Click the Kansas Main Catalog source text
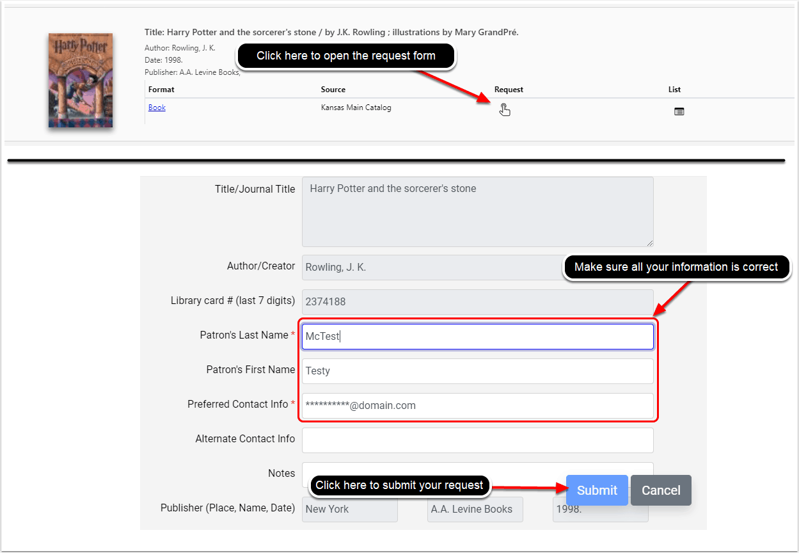This screenshot has width=799, height=553. point(356,108)
